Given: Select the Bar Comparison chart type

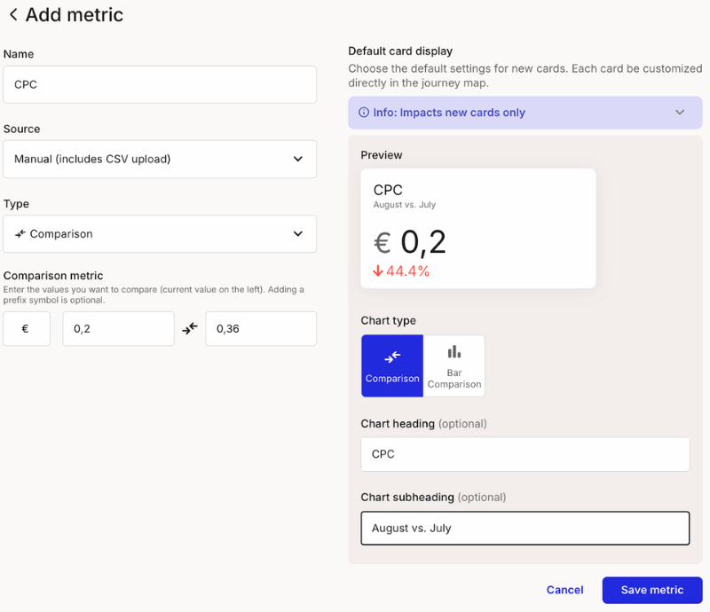Looking at the screenshot, I should [454, 365].
